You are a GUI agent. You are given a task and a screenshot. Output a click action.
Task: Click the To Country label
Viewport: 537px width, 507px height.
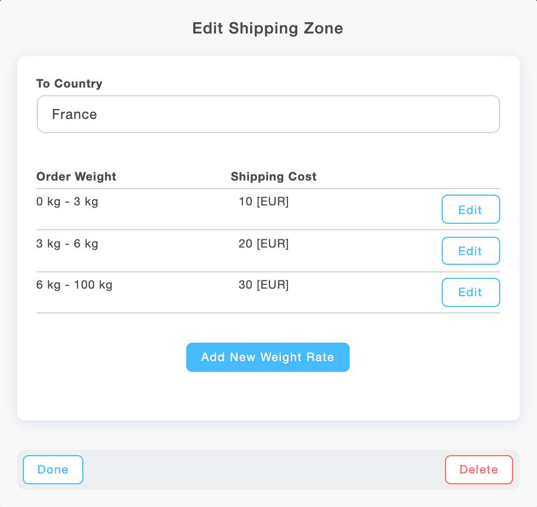click(x=69, y=84)
